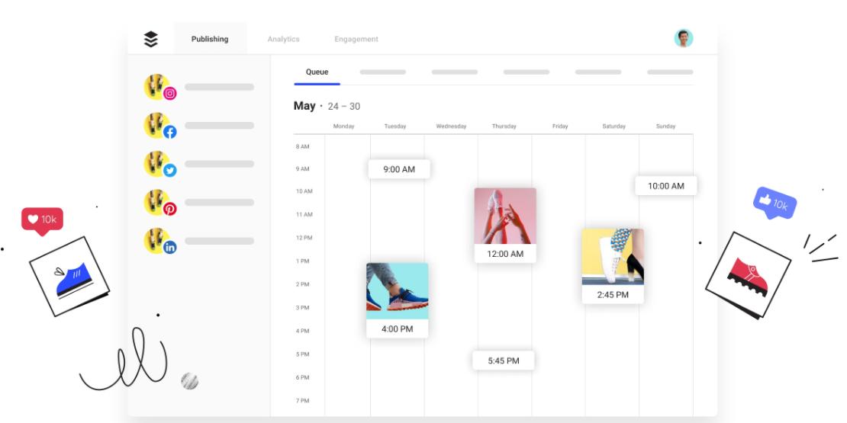Select the Pinterest account in sidebar

click(159, 202)
